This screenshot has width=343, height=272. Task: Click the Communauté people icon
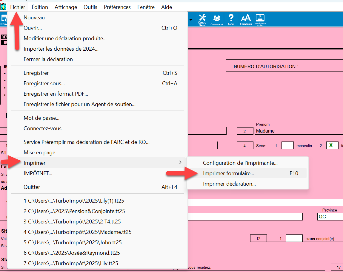coord(216,20)
